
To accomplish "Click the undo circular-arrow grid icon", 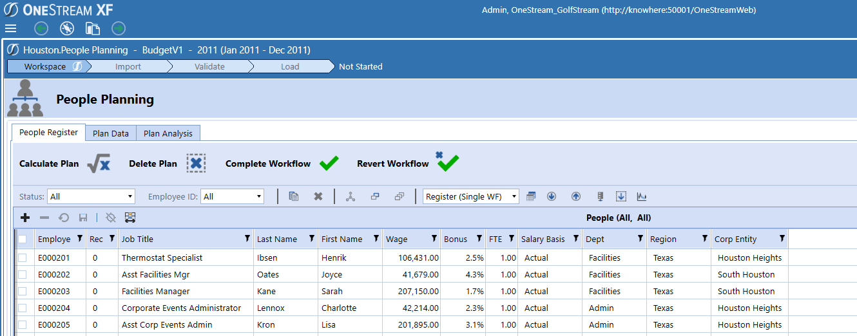I will tap(63, 218).
